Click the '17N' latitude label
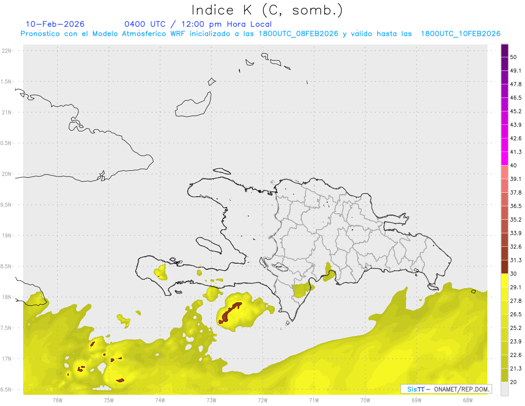This screenshot has width=525, height=406. pyautogui.click(x=7, y=359)
